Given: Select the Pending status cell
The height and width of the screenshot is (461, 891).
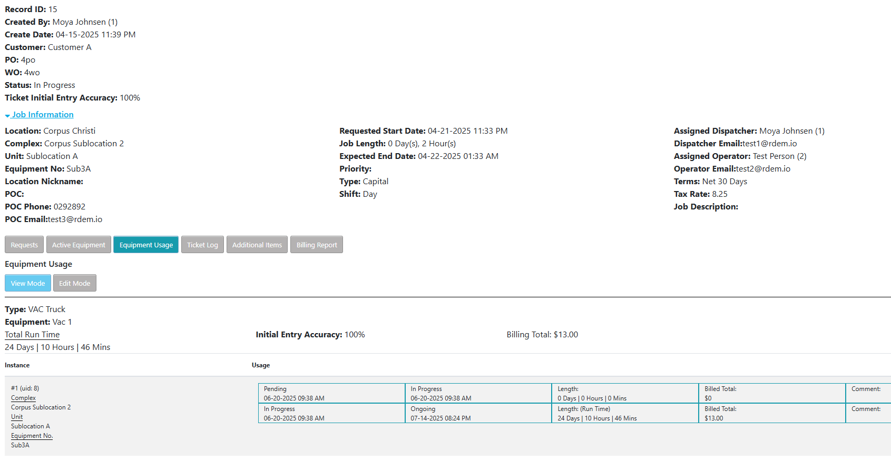Looking at the screenshot, I should [x=331, y=393].
